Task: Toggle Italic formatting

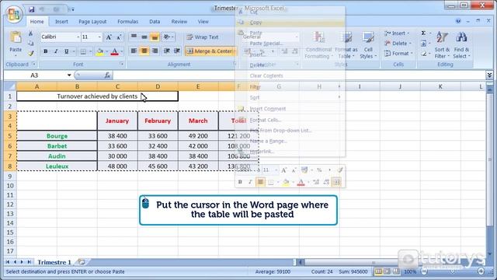Action: (x=56, y=51)
